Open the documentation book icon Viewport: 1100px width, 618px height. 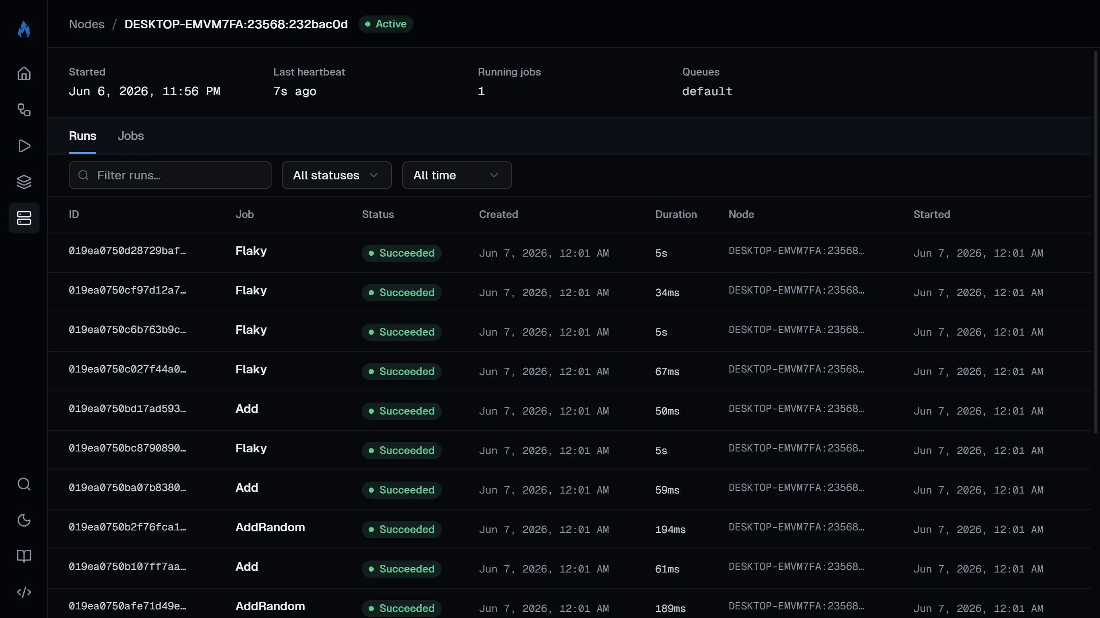[24, 556]
